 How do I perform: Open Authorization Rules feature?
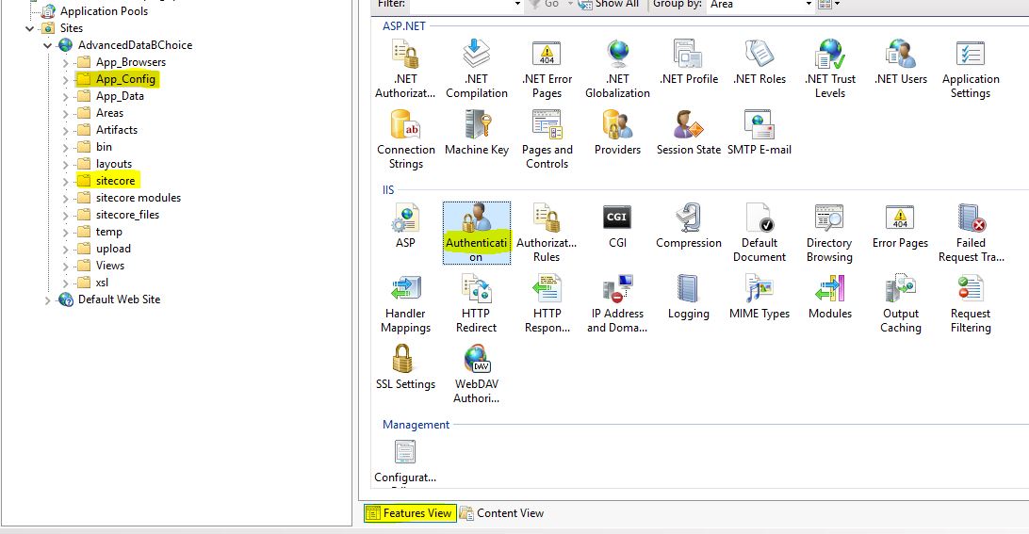tap(547, 233)
